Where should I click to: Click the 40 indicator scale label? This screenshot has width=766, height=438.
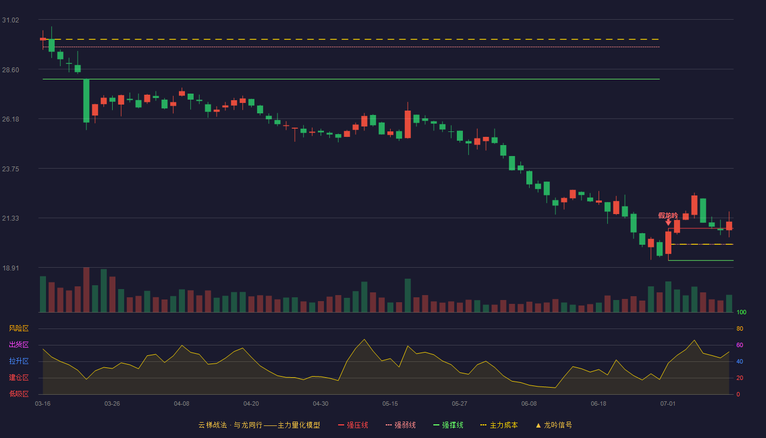pos(740,361)
